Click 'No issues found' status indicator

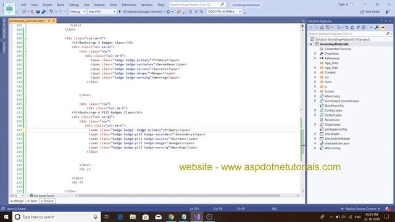(42, 195)
